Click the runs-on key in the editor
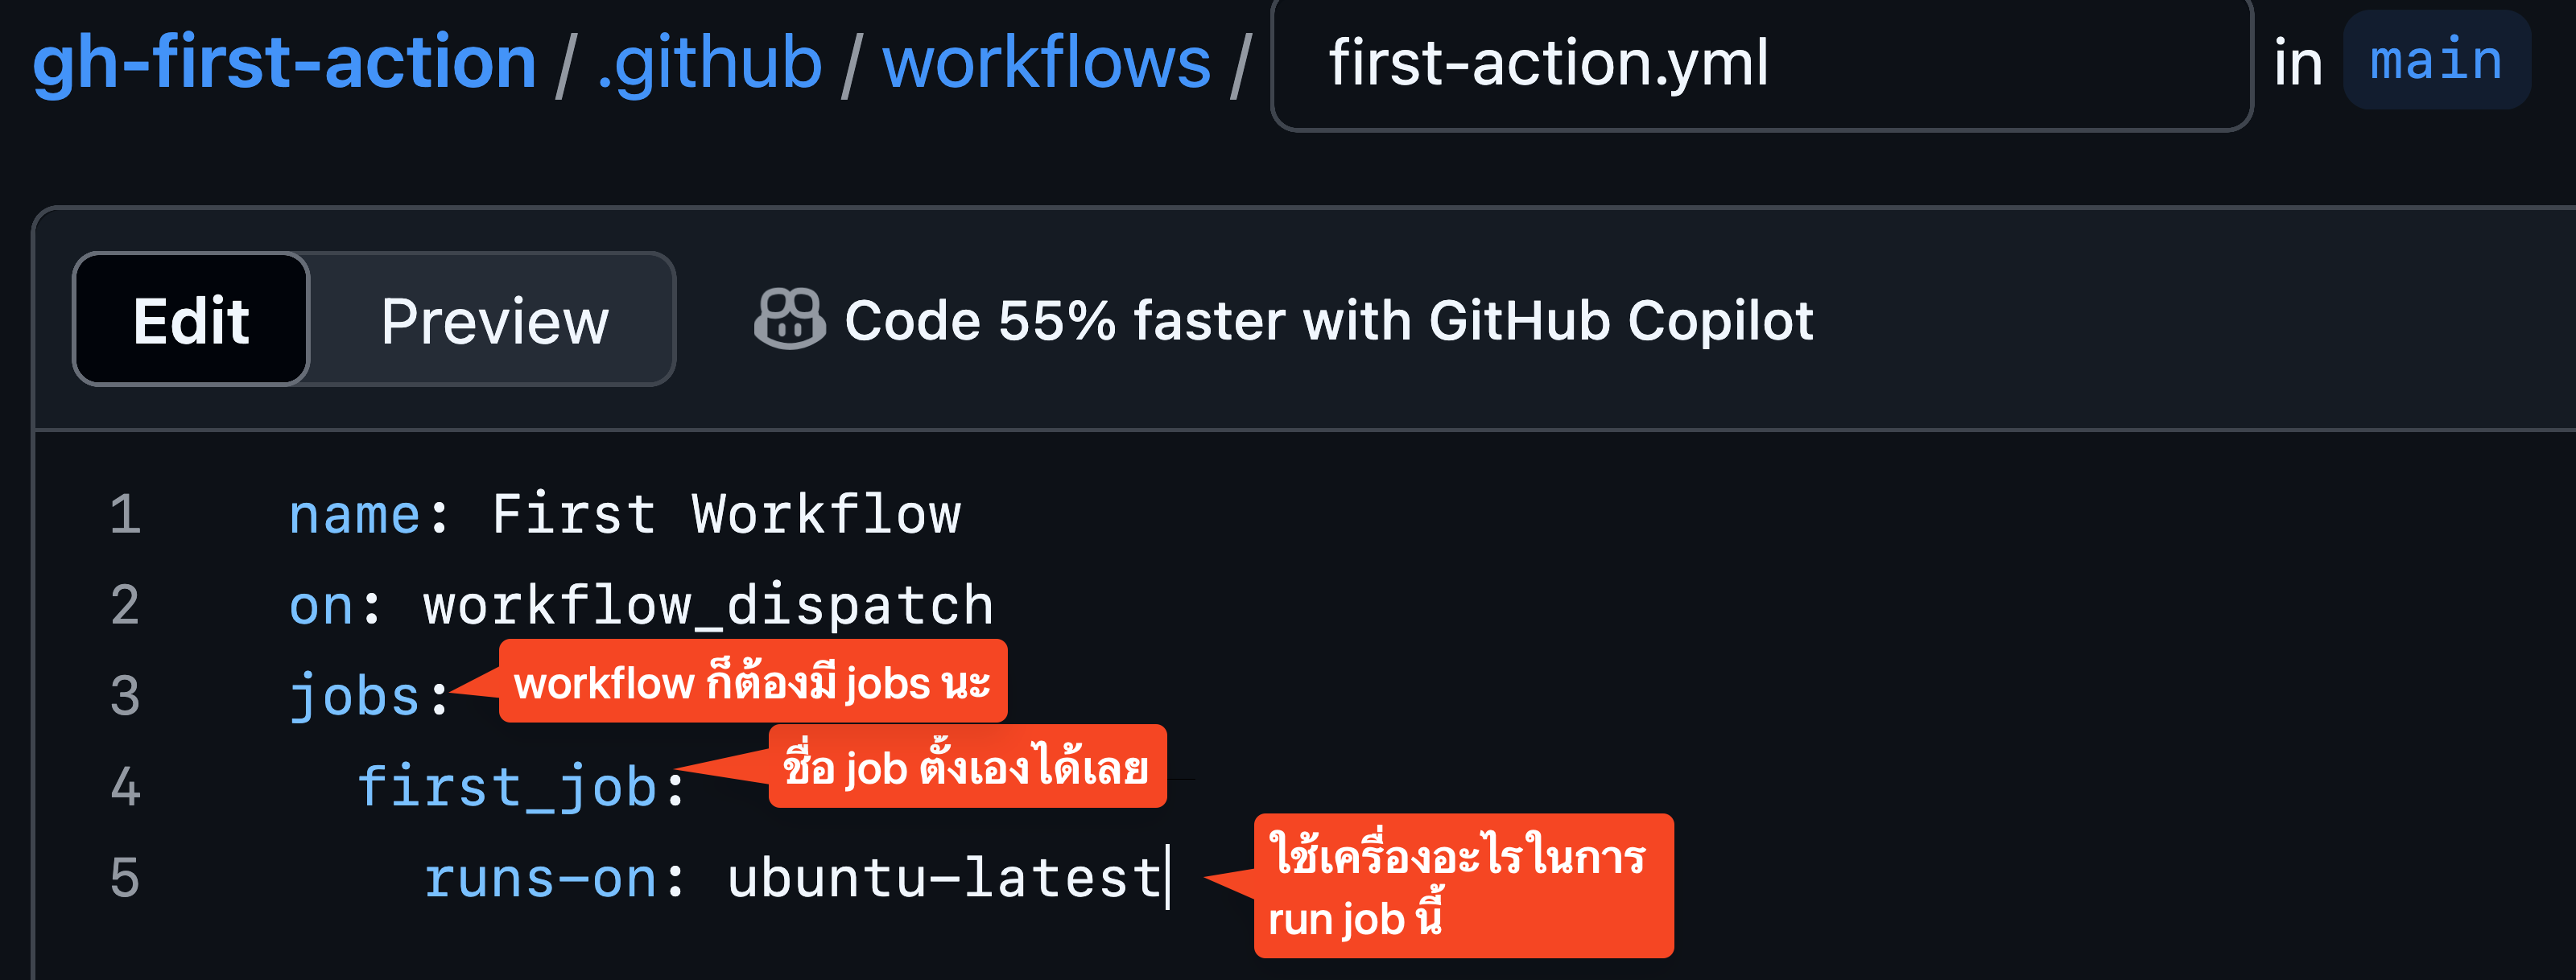 540,878
